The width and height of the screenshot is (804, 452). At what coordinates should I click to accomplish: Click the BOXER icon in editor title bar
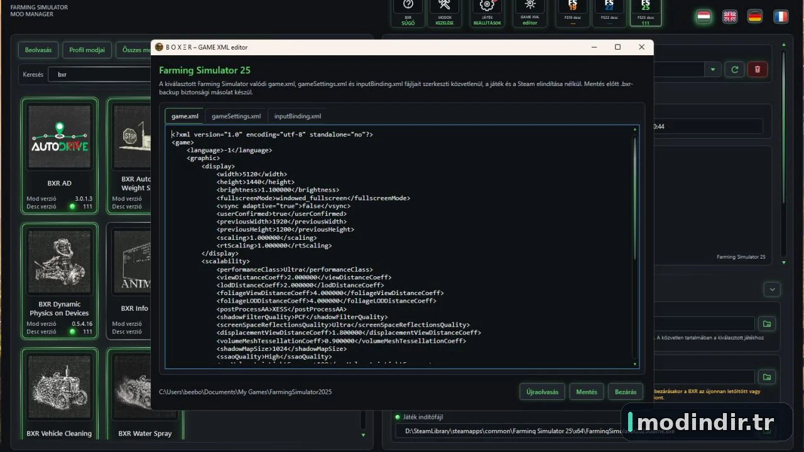(x=160, y=47)
